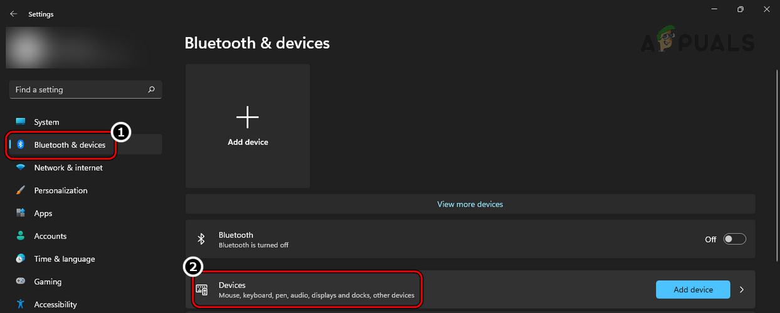Click the Bluetooth icon in sidebar
Image resolution: width=780 pixels, height=313 pixels.
click(x=21, y=145)
